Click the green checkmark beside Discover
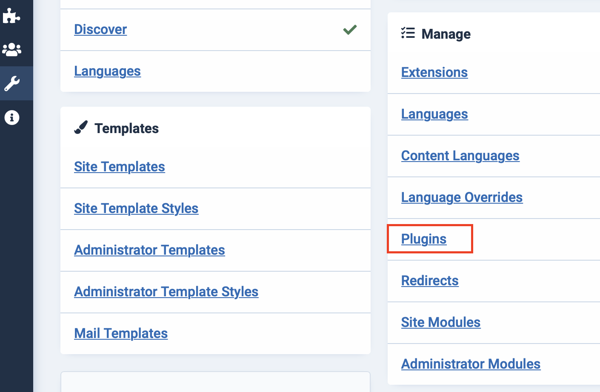Screen dimensions: 600x392 (x=350, y=30)
